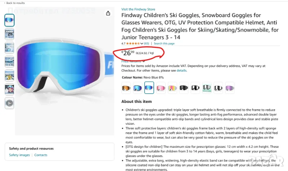The height and width of the screenshot is (171, 288).
Task: Show the second product thumbnail image
Action: point(9,34)
